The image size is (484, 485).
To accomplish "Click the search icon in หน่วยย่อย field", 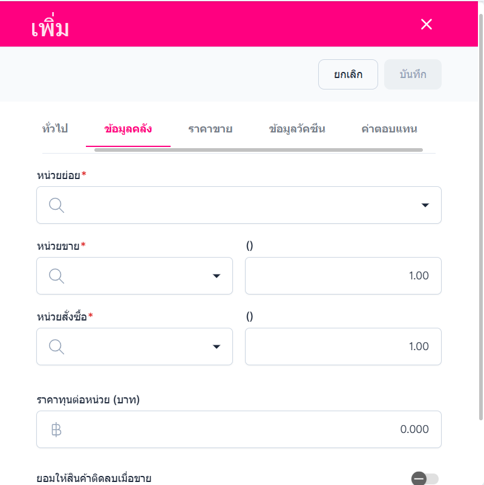I will pos(56,205).
